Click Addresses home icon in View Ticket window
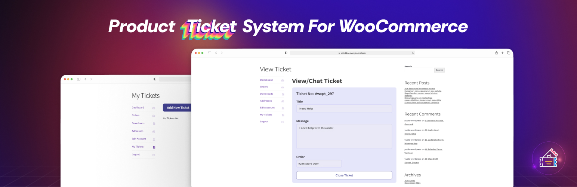Screen dimensions: 577x187 coord(283,101)
